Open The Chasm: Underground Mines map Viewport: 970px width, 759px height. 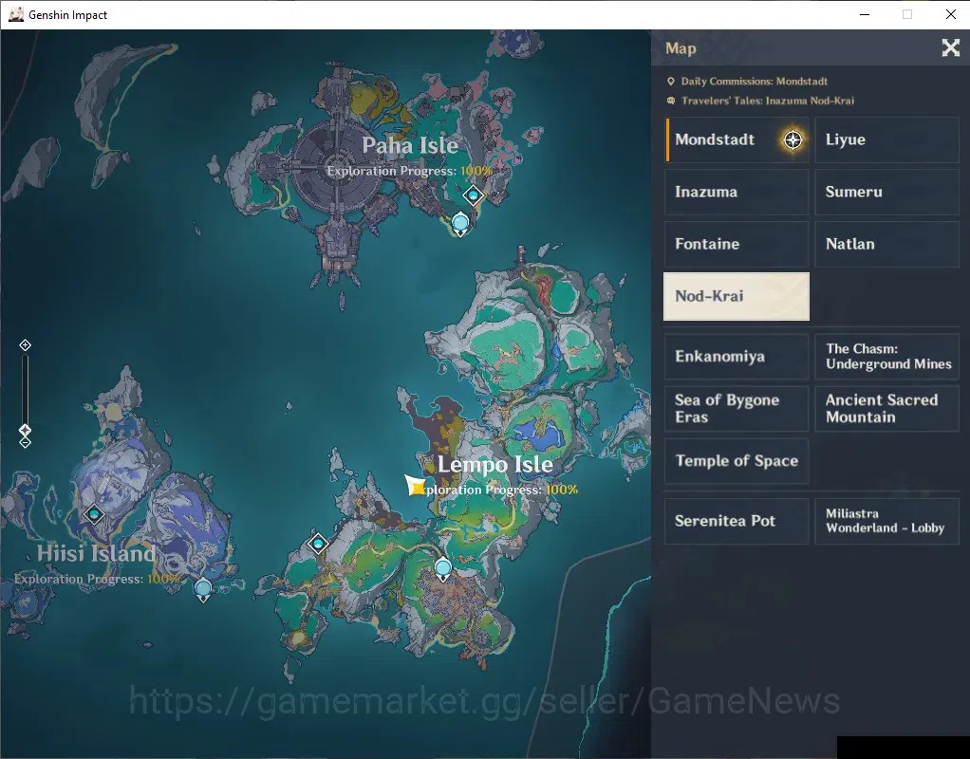tap(886, 357)
